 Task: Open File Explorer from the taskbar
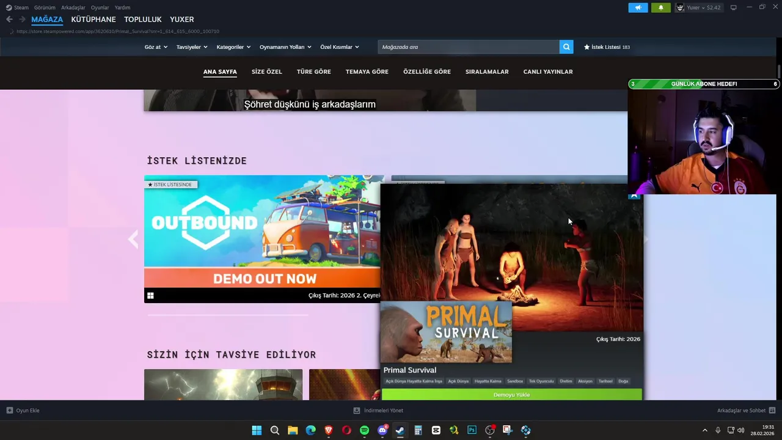click(293, 430)
